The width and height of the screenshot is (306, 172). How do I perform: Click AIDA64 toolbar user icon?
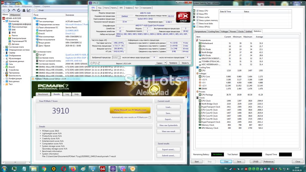pyautogui.click(x=24, y=10)
